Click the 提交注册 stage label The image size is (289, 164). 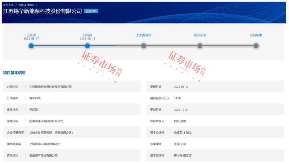[x=200, y=35]
